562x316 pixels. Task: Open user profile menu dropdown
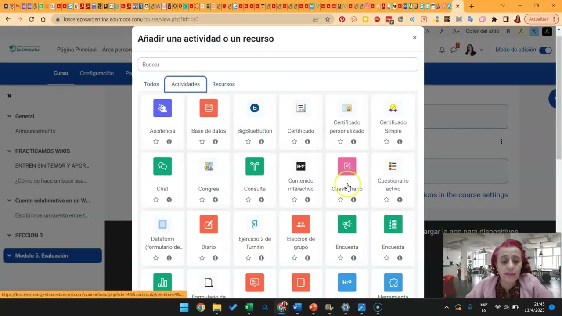point(474,50)
